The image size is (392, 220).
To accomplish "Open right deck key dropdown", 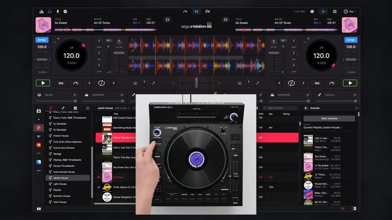I will point(317,23).
